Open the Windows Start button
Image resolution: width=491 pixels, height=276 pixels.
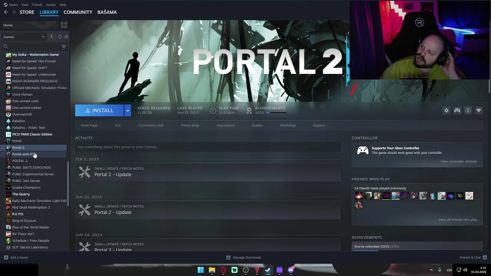pyautogui.click(x=201, y=270)
